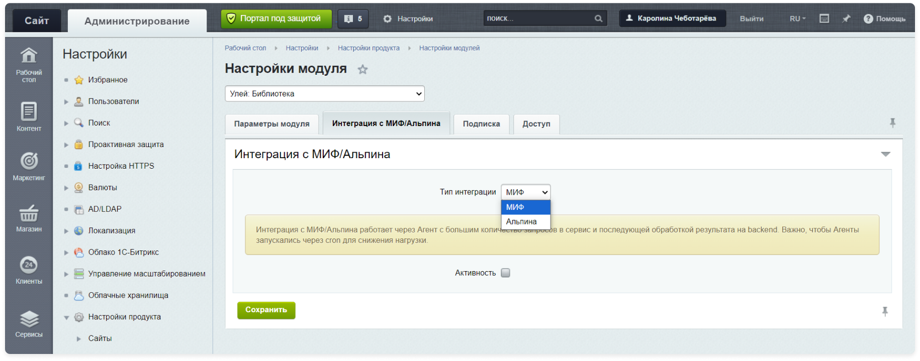This screenshot has height=361, width=920.
Task: Open the Сервисы sidebar section
Action: coord(29,324)
